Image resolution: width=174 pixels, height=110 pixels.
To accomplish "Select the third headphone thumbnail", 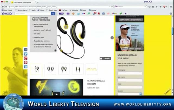I will [64, 69].
